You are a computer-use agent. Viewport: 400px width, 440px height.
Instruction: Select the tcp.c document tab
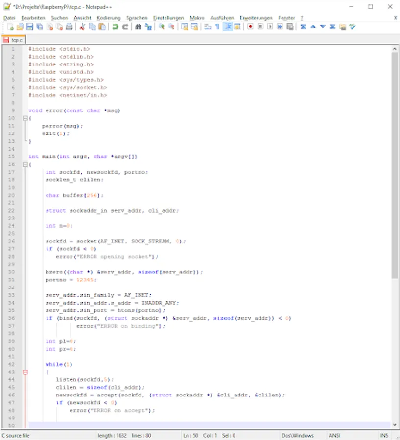pyautogui.click(x=14, y=40)
